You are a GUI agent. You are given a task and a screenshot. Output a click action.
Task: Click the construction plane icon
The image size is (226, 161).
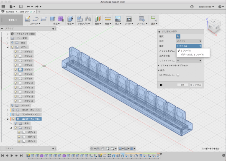pos(98,19)
